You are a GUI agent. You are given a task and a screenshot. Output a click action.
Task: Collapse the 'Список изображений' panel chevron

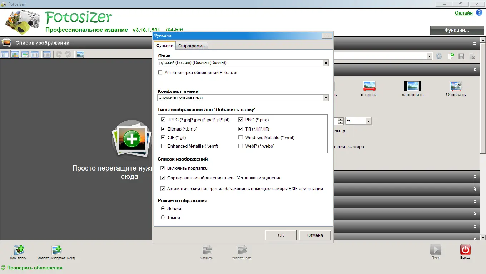(x=475, y=43)
